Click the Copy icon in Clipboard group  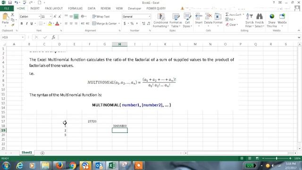coord(13,20)
